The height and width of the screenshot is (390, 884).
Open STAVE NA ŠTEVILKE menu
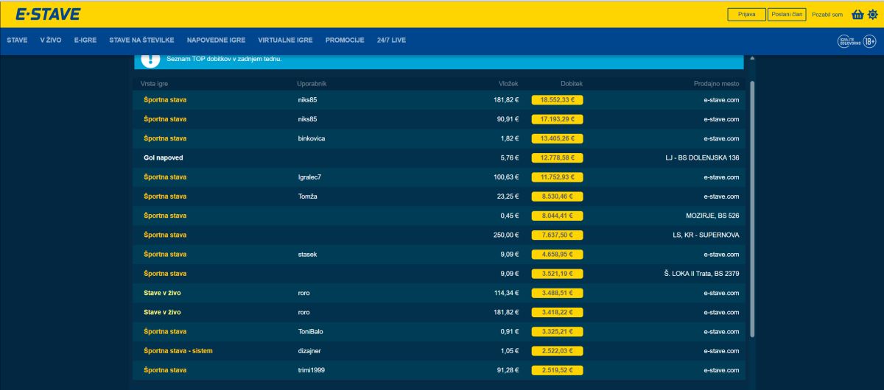click(141, 40)
